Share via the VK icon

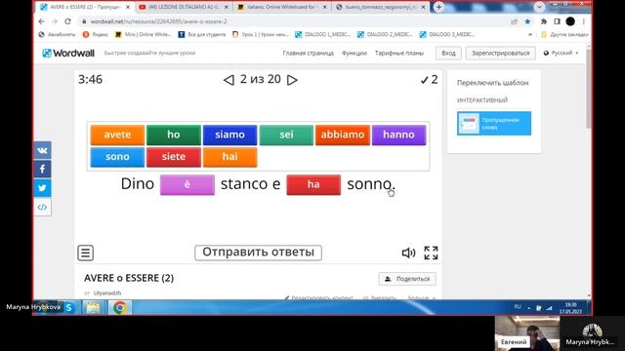click(x=42, y=150)
